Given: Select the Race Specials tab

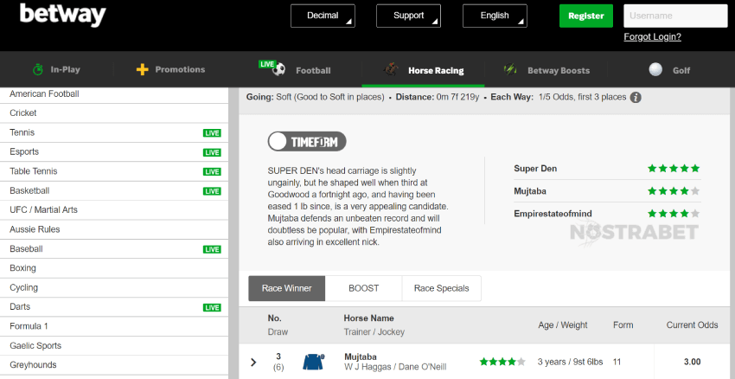Looking at the screenshot, I should (441, 288).
